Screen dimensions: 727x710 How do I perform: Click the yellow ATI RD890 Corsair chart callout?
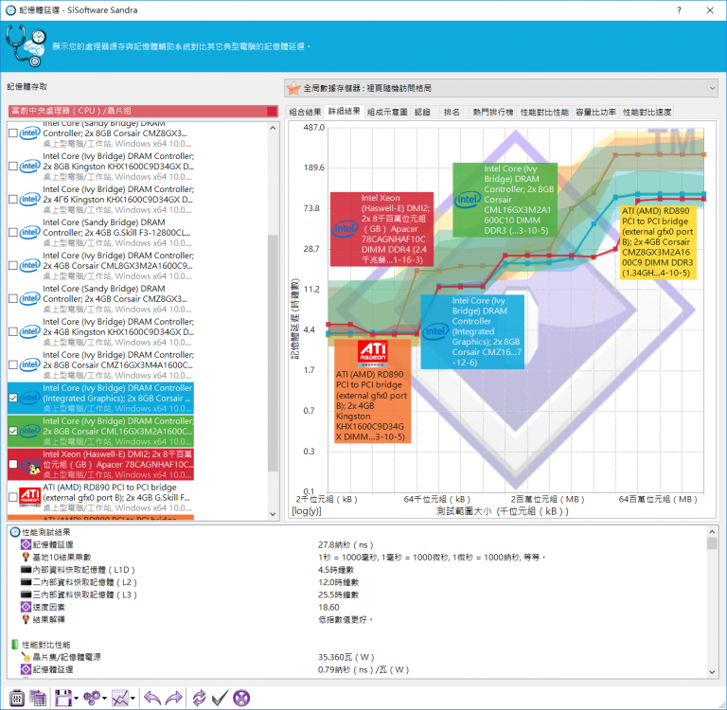(659, 242)
